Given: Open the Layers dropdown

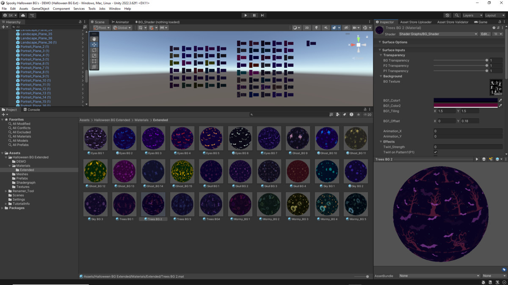Looking at the screenshot, I should coord(472,15).
